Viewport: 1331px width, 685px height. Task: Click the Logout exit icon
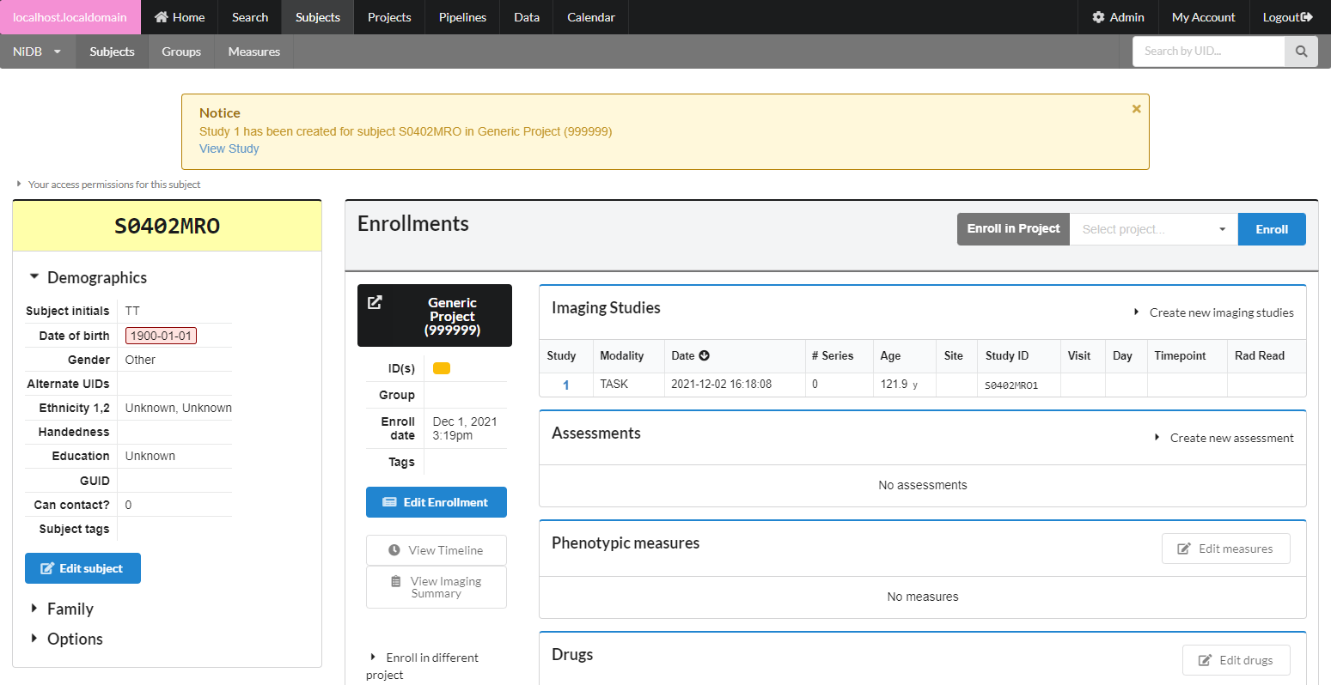(1307, 17)
